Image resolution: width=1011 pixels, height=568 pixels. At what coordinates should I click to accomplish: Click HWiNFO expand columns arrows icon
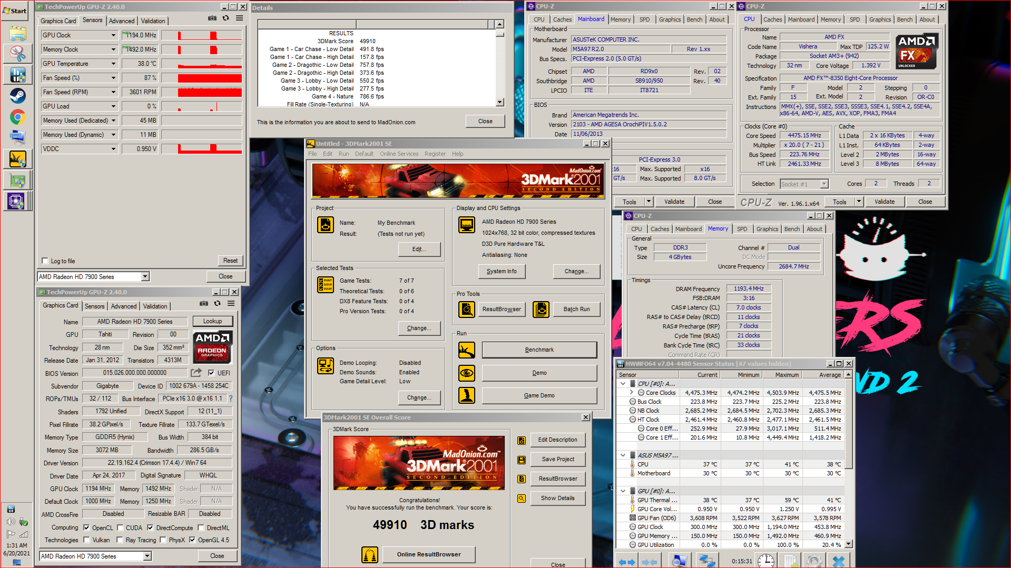pyautogui.click(x=626, y=562)
